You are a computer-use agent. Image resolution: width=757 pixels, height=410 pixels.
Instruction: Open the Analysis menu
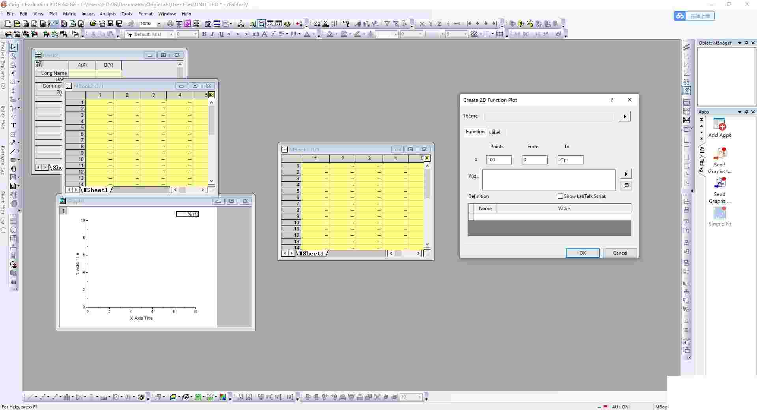click(108, 14)
